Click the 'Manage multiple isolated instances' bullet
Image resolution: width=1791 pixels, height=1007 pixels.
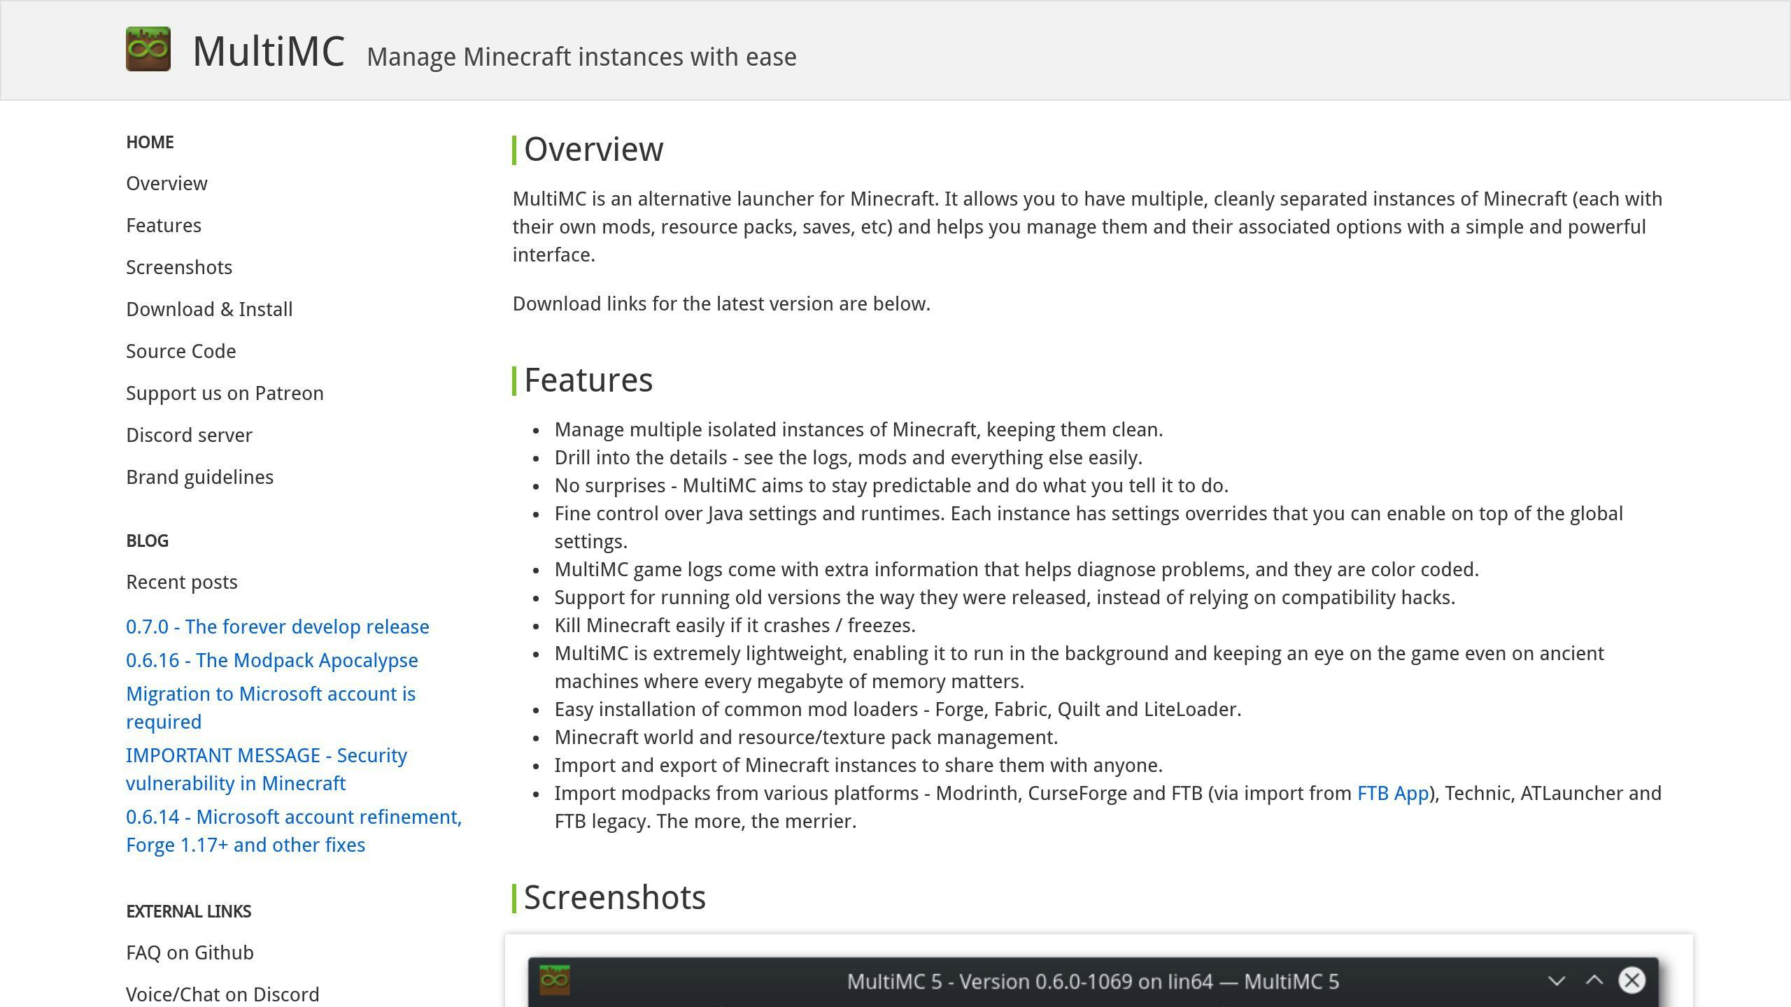coord(858,429)
